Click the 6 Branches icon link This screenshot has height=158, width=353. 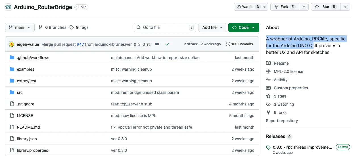[x=41, y=27]
